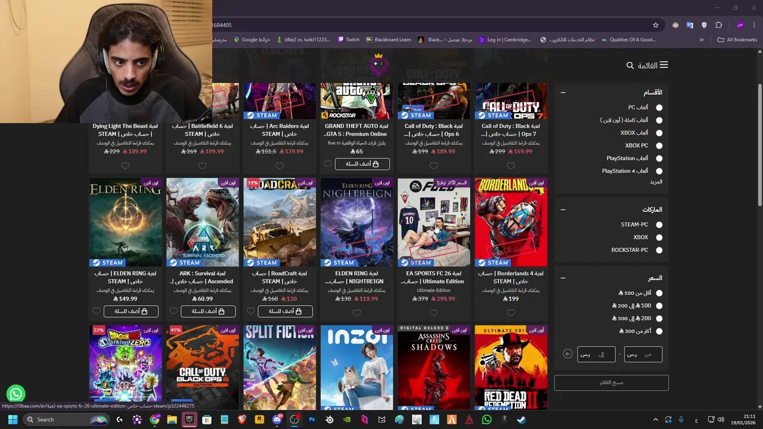Open the Assassin's Creed Shadows cover
This screenshot has height=429, width=763.
point(434,368)
